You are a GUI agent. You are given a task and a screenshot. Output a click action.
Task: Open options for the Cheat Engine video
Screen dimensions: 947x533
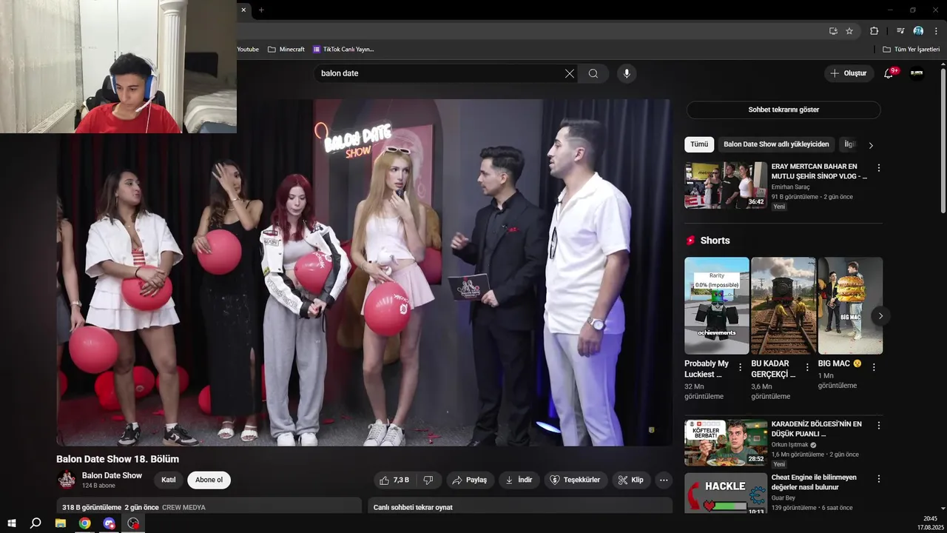click(879, 479)
